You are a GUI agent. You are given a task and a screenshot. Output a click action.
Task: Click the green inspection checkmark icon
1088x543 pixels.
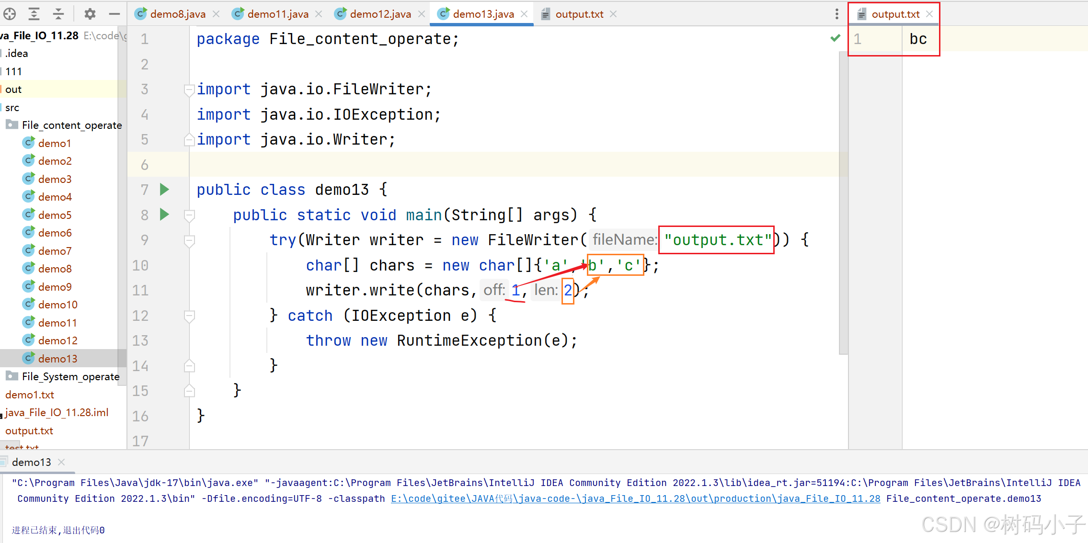click(835, 38)
